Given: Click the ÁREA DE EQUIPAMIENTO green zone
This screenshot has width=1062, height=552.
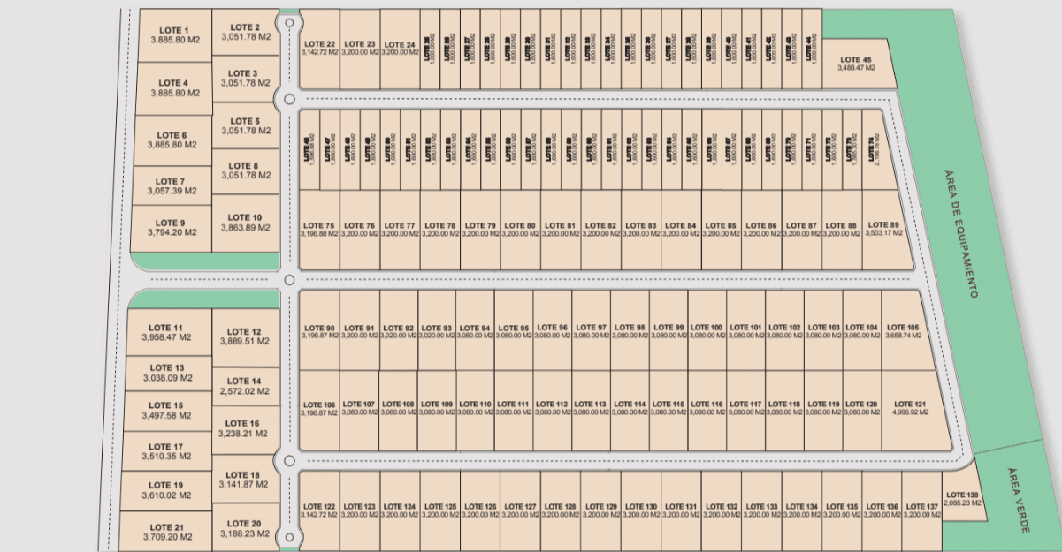Looking at the screenshot, I should tap(959, 230).
